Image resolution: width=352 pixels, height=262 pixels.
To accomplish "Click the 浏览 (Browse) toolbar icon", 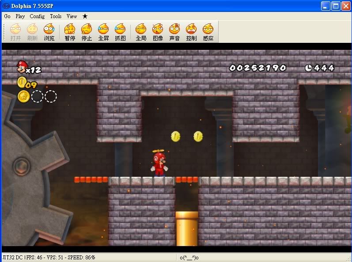I will [x=49, y=32].
